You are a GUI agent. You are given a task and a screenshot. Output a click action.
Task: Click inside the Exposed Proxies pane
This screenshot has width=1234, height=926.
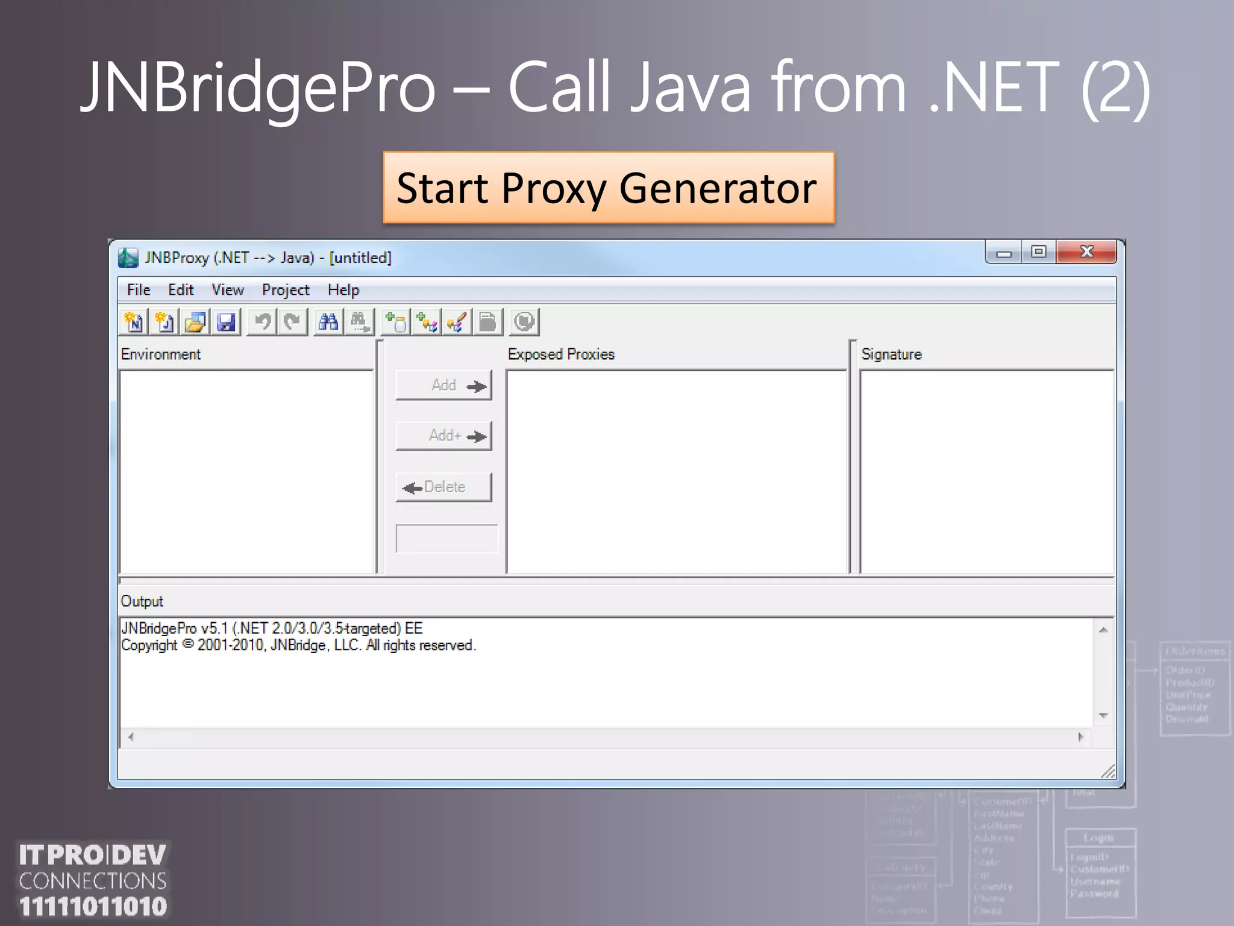click(677, 471)
